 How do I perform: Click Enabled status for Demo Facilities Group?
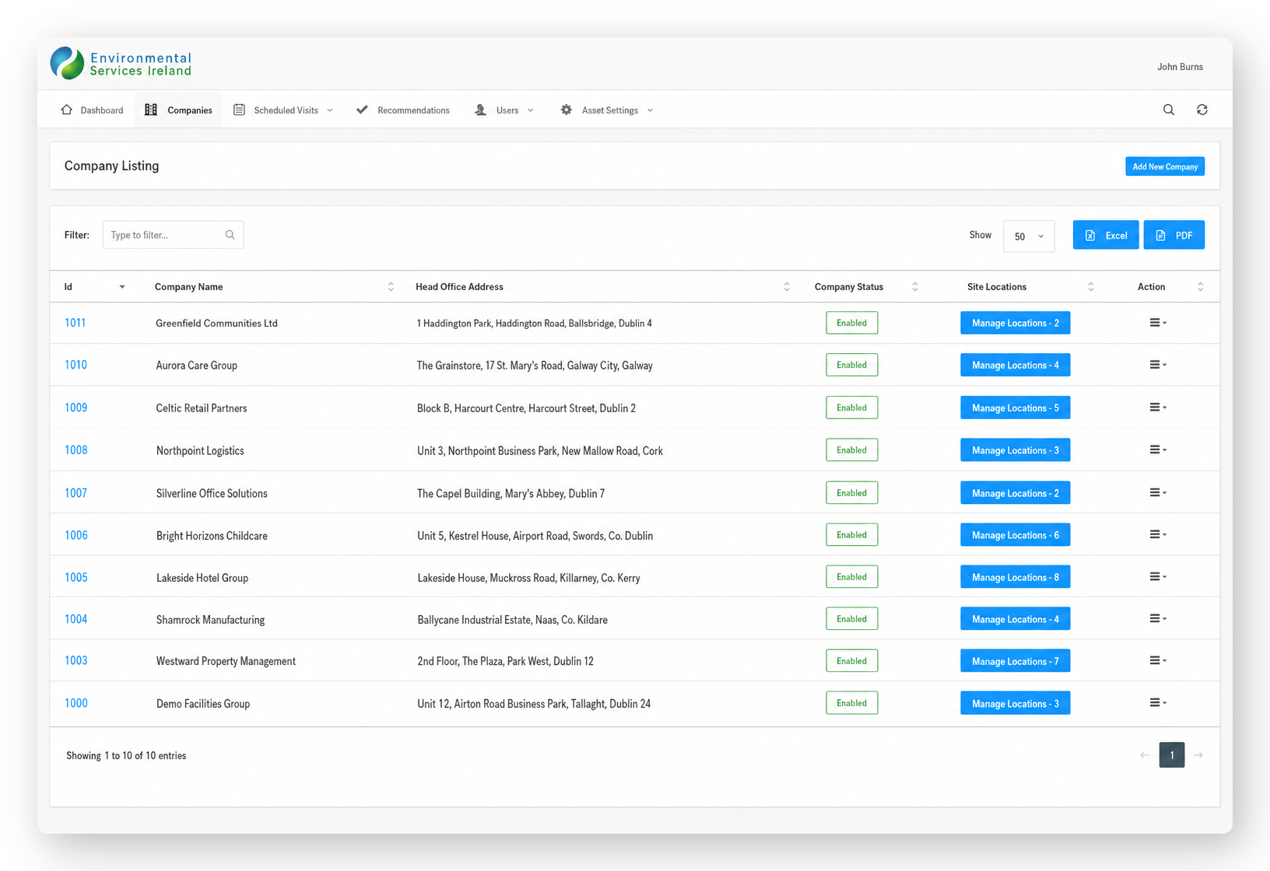(851, 703)
